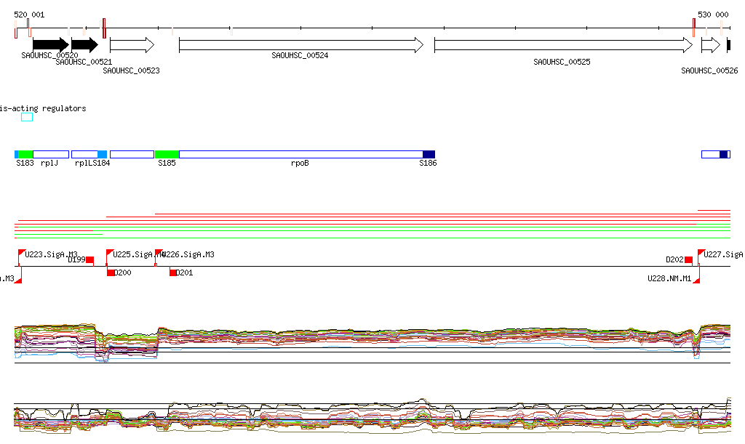Select the U228.NM.M1 red flag marker
Viewport: 745px width, 444px height.
[x=696, y=280]
